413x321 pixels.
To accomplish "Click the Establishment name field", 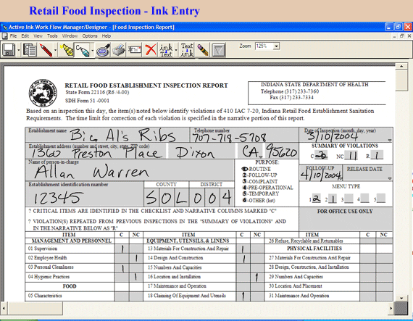I will click(107, 135).
